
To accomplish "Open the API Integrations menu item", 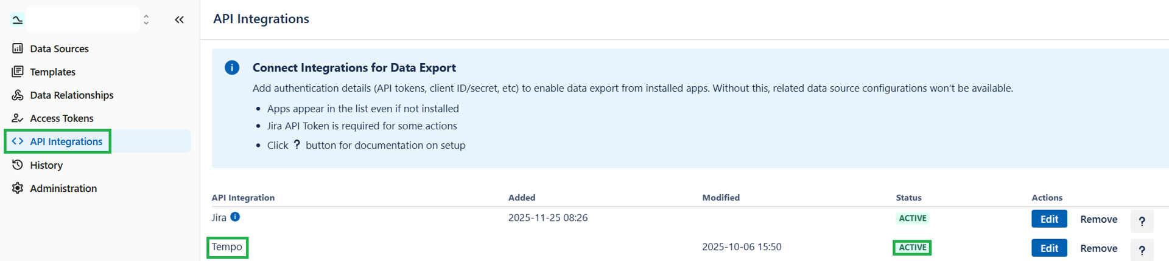I will [x=66, y=141].
